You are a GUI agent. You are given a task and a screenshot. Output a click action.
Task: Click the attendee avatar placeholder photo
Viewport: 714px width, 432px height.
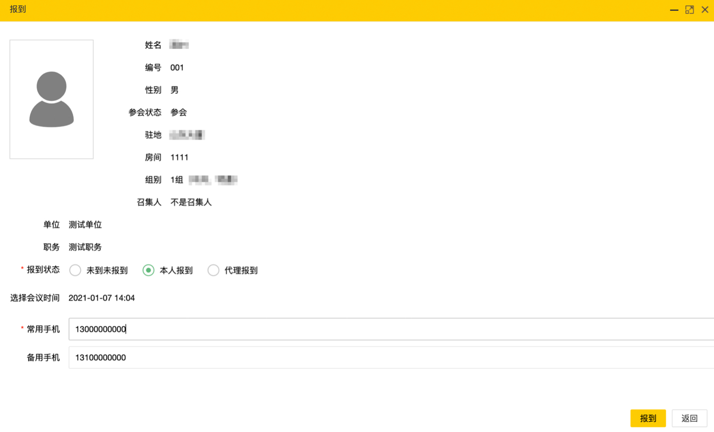[x=52, y=99]
